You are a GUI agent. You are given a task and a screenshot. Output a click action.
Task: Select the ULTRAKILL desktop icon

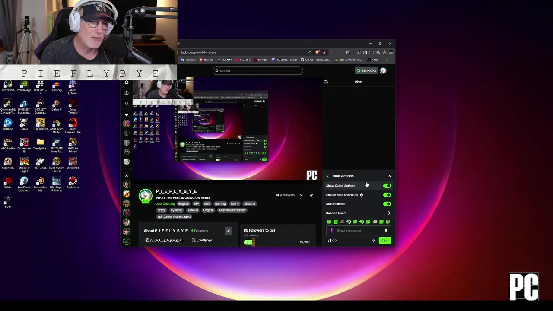(x=40, y=164)
